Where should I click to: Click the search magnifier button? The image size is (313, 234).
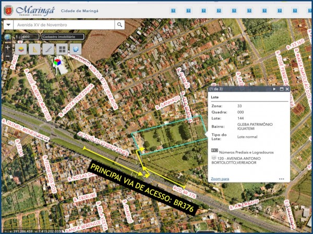[x=120, y=24]
